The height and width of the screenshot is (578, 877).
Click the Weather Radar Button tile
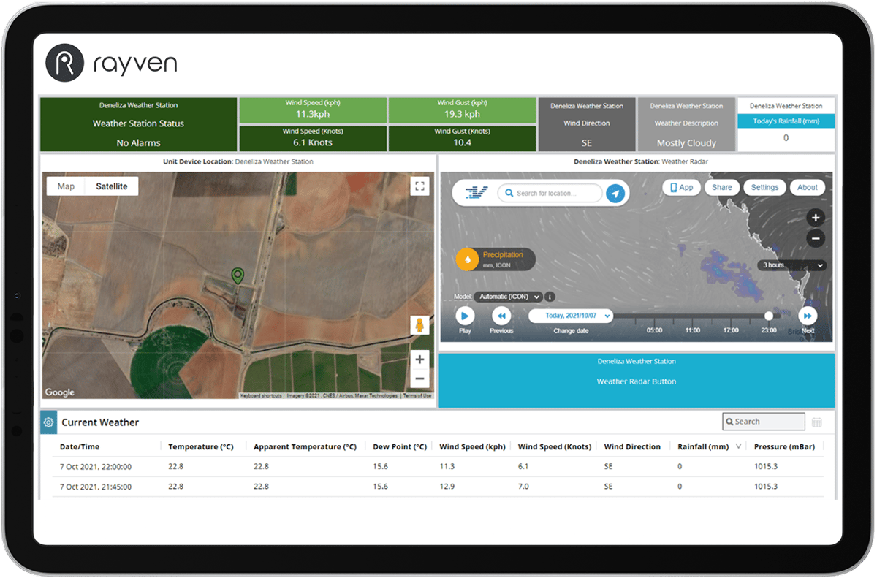(x=636, y=381)
